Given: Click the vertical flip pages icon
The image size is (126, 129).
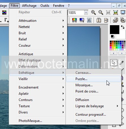Looking at the screenshot, I should point(106,20).
